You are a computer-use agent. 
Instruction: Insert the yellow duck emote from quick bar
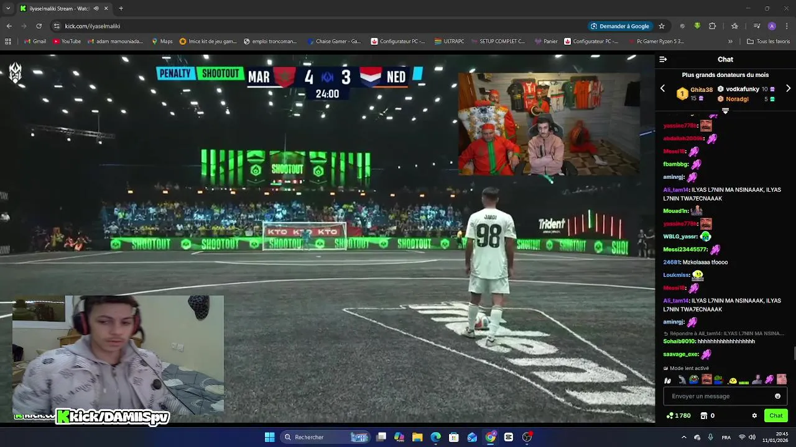point(733,380)
